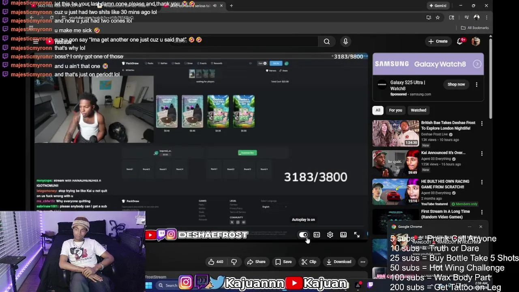Screen dimensions: 519x292
Task: Mute the active tab via its speaker icon
Action: coord(214,6)
